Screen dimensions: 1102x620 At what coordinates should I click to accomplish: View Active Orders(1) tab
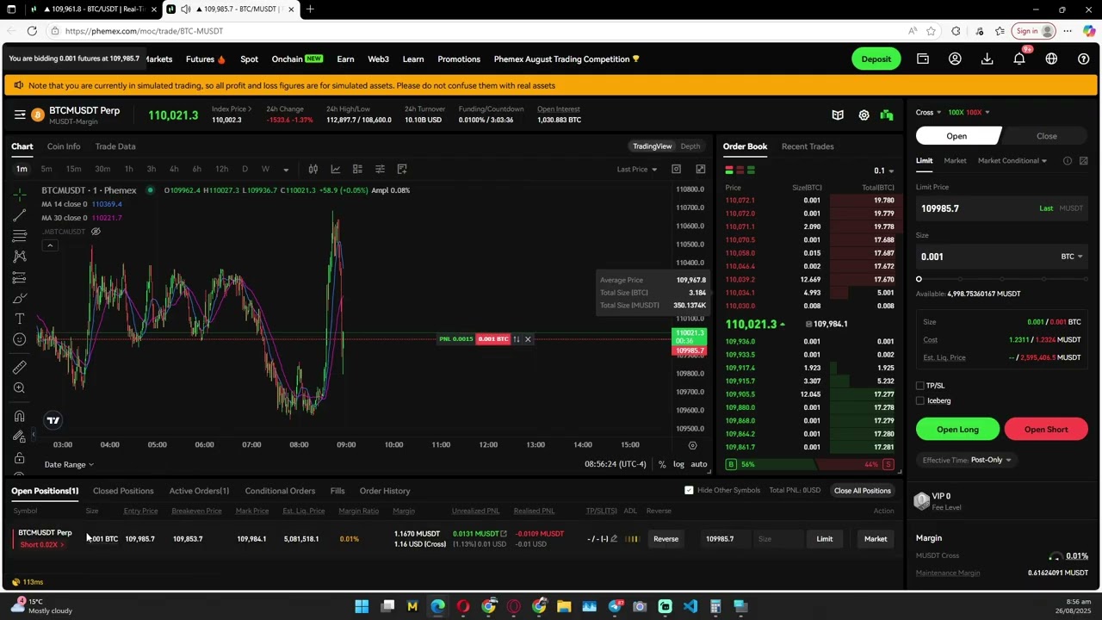(199, 491)
